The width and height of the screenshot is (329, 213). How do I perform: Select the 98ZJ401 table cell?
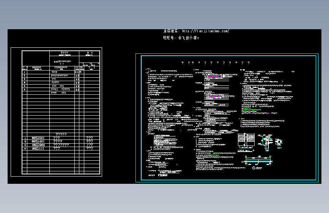point(38,141)
